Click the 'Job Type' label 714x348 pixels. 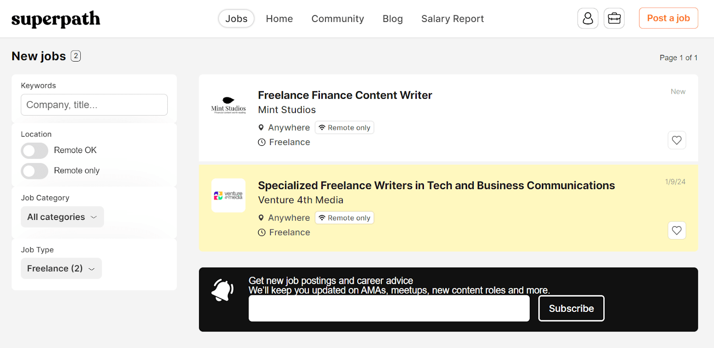coord(37,250)
